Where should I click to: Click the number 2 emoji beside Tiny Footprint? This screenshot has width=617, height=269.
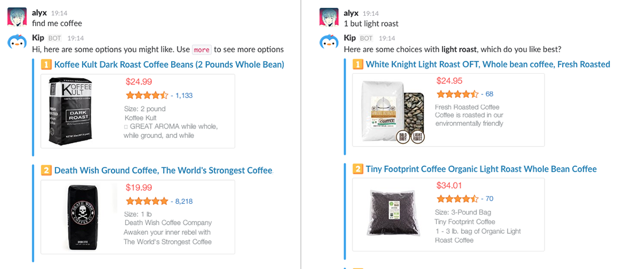[358, 169]
